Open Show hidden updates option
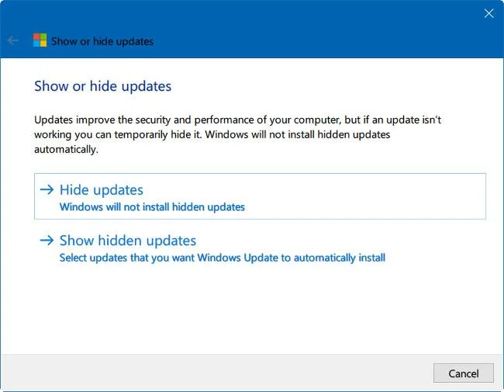 tap(260, 248)
